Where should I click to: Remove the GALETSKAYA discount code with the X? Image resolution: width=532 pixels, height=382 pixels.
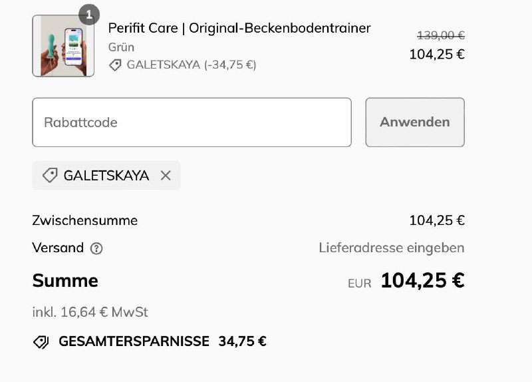[166, 175]
